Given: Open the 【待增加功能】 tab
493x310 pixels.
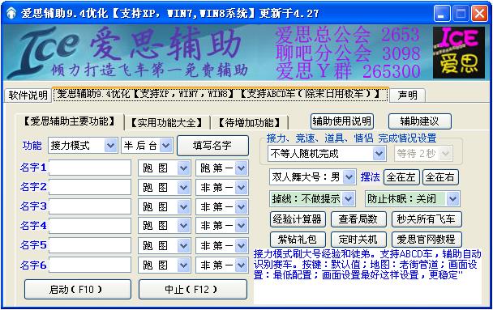Looking at the screenshot, I should click(x=249, y=123).
